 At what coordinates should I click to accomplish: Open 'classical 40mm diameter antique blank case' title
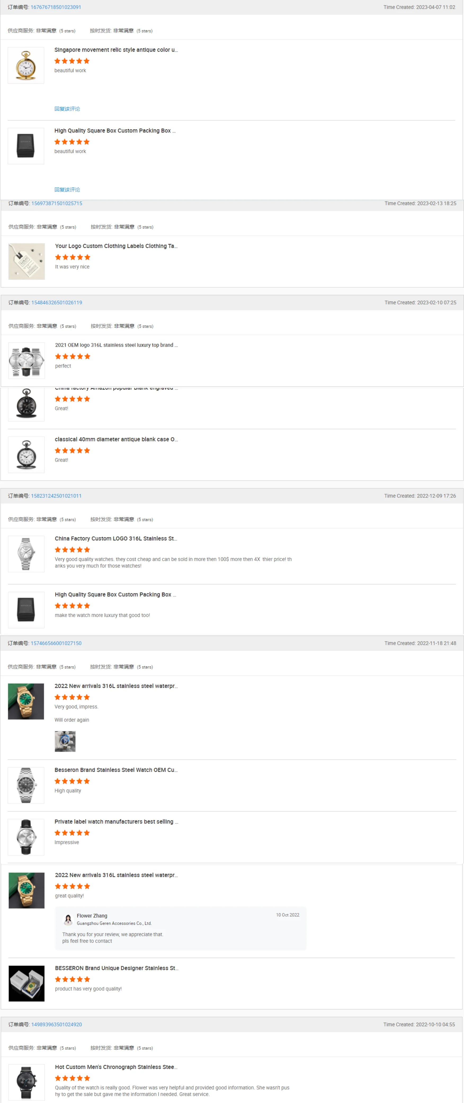(x=116, y=439)
